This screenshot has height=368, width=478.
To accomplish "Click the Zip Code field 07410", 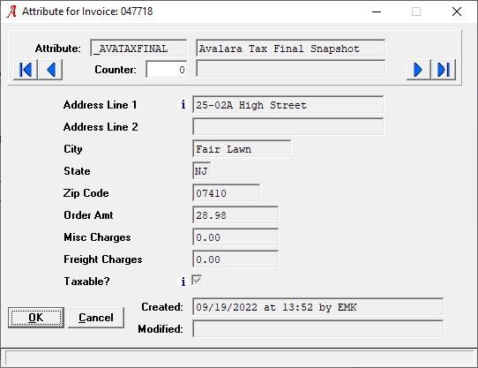I will 226,193.
